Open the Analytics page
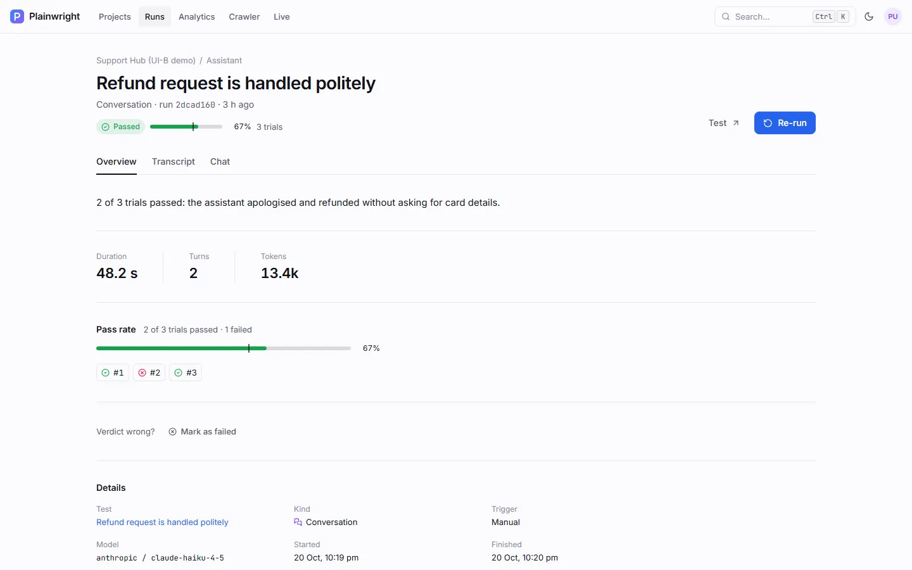 click(x=196, y=16)
